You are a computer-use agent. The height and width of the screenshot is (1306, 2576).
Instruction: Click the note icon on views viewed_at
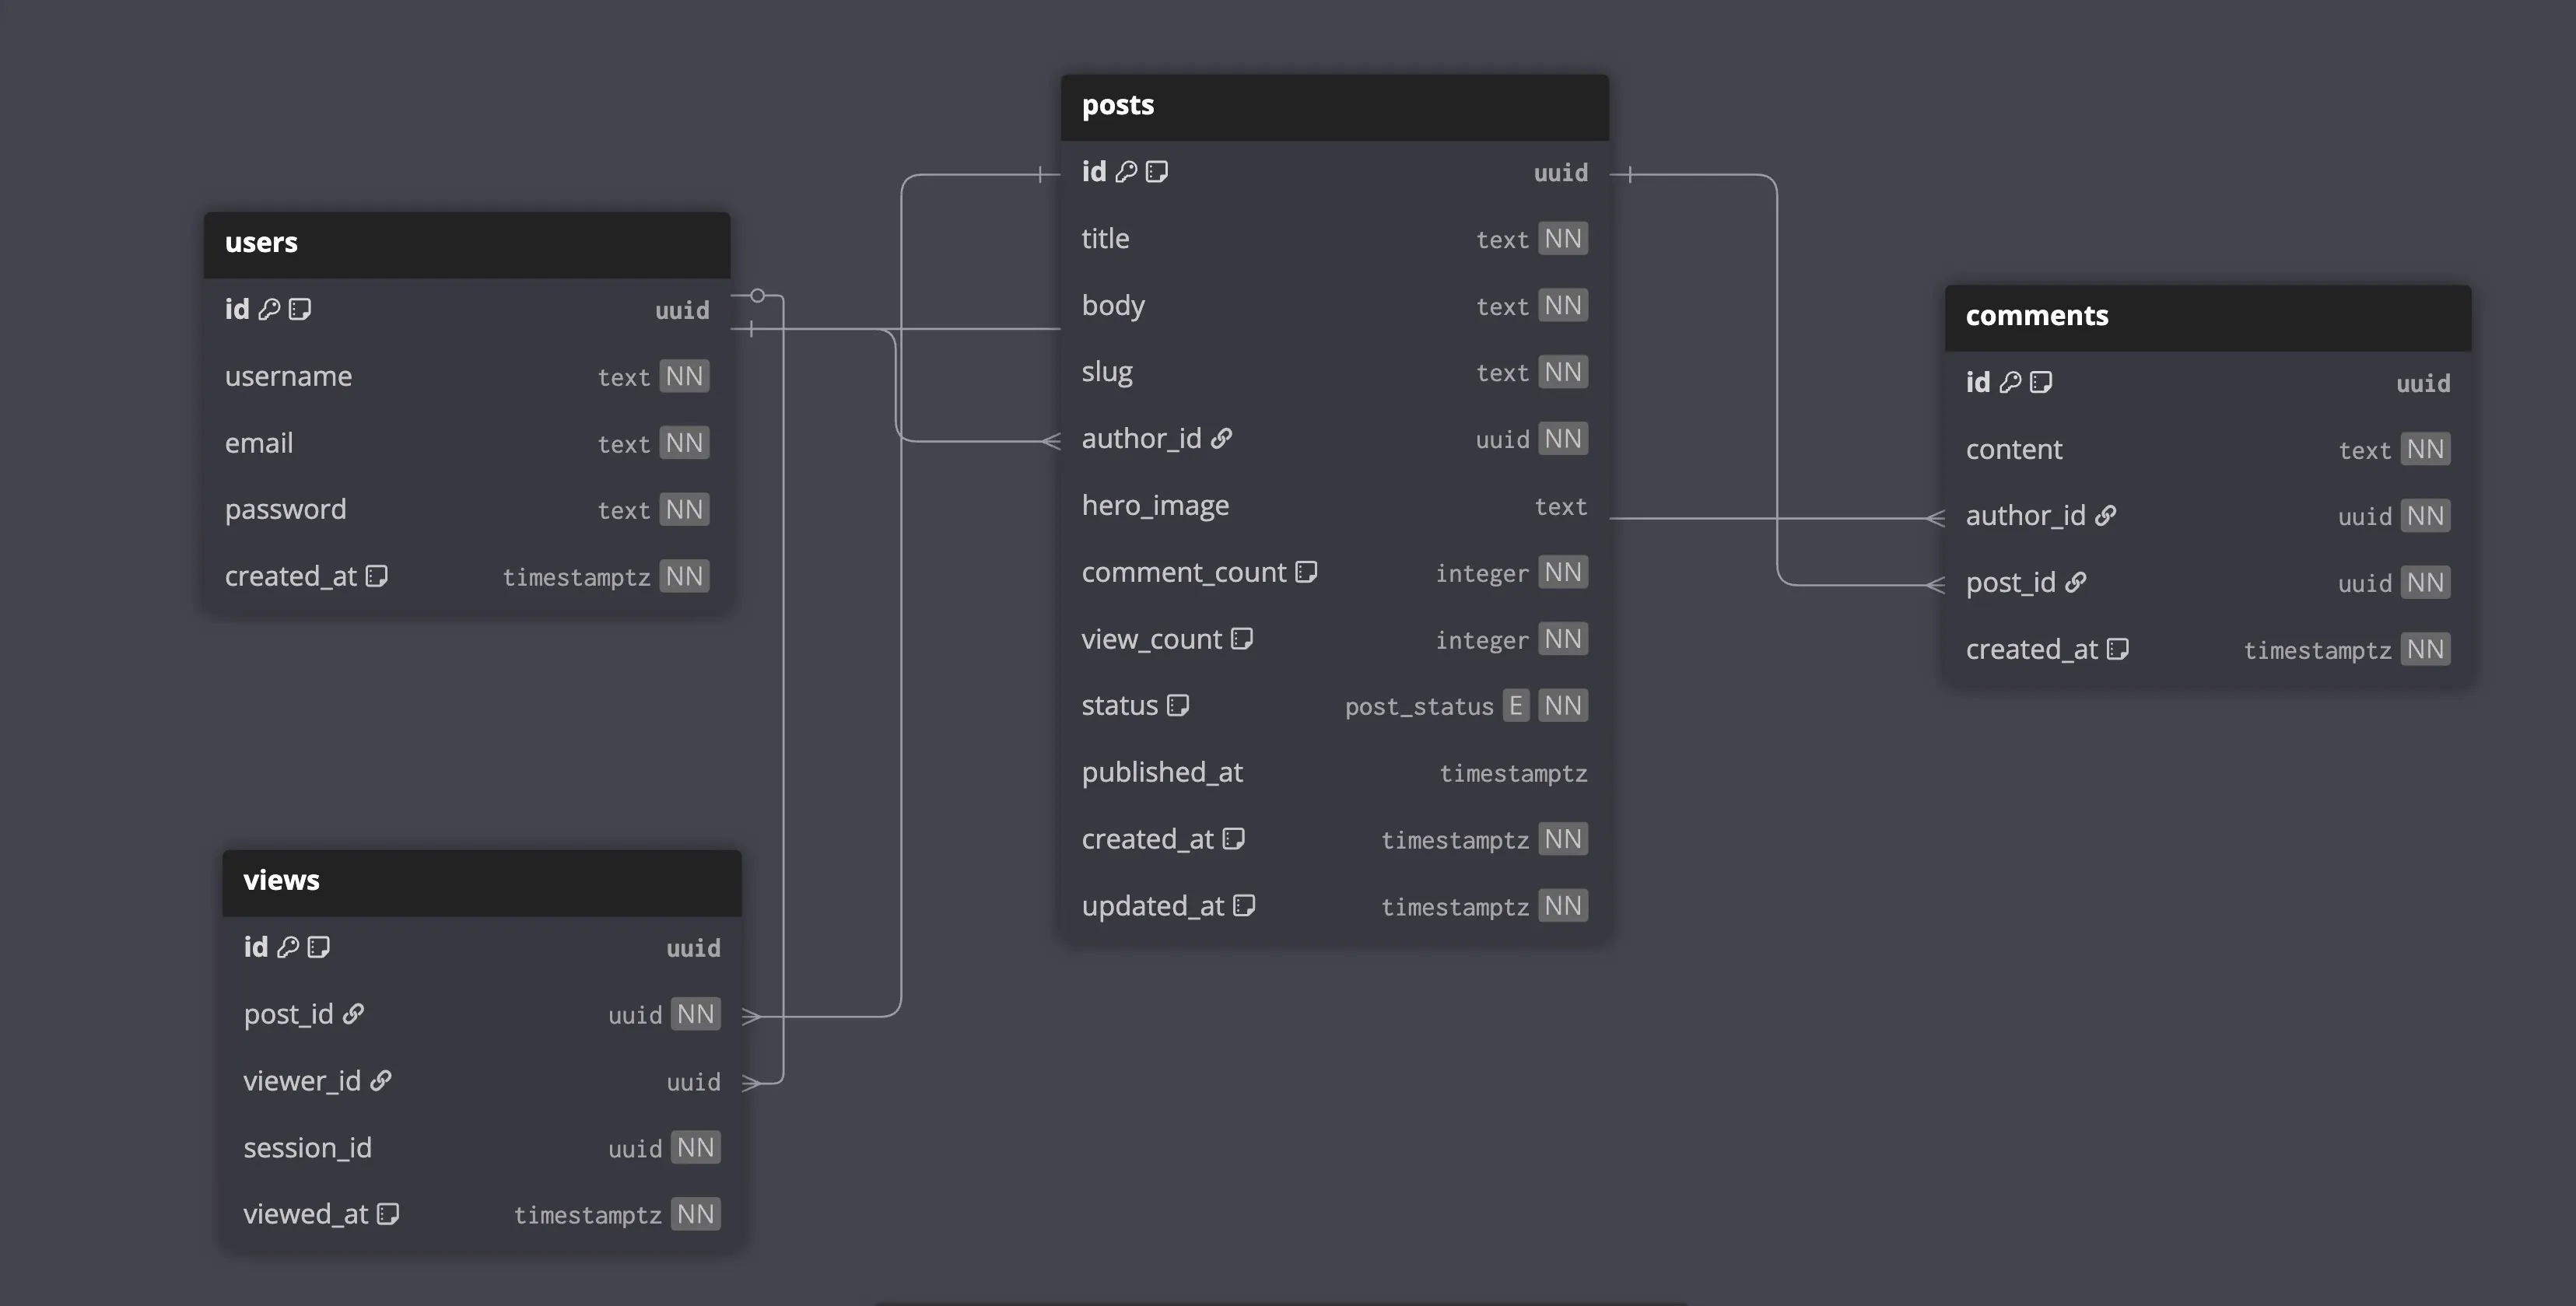388,1214
